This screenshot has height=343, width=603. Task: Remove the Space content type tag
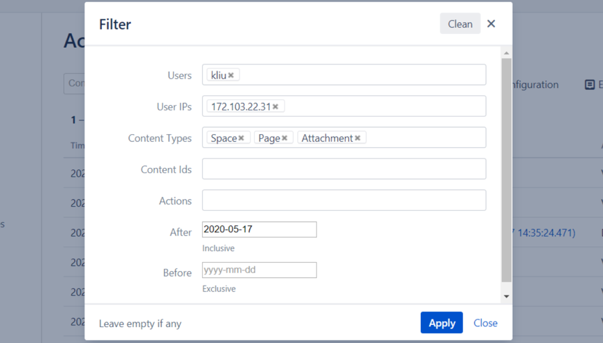click(241, 138)
